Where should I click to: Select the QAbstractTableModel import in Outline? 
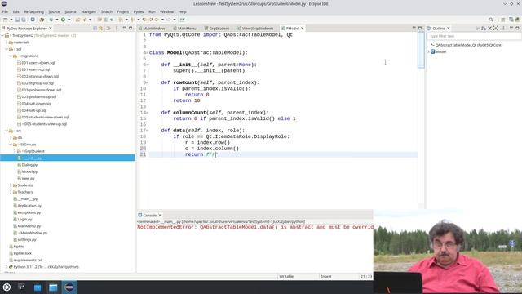[x=469, y=45]
